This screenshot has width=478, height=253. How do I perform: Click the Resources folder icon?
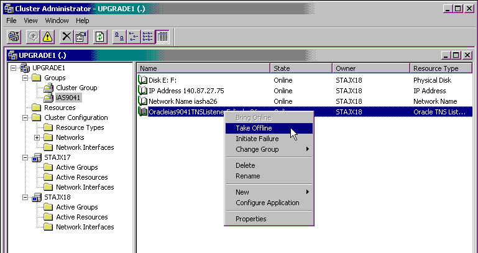(37, 108)
